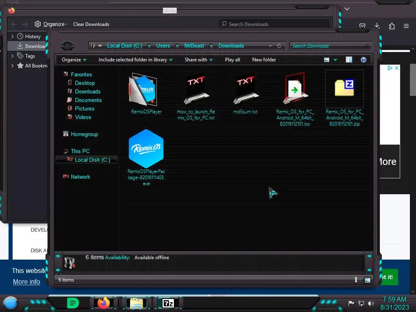Open view options dropdown arrow
This screenshot has width=416, height=312.
(x=335, y=60)
